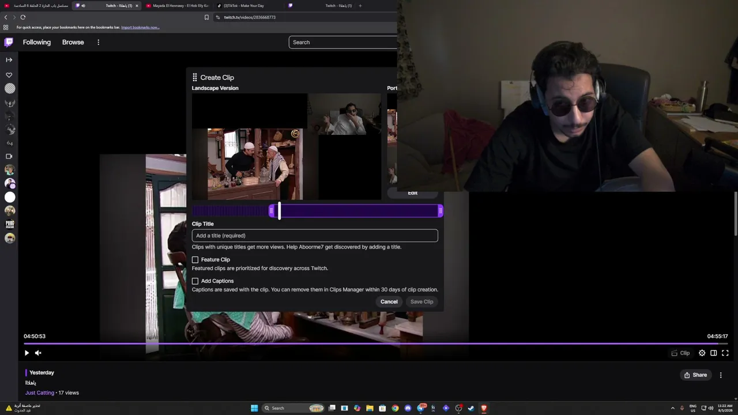Expand the Twitch sidebar with the arrow icon

(x=9, y=59)
